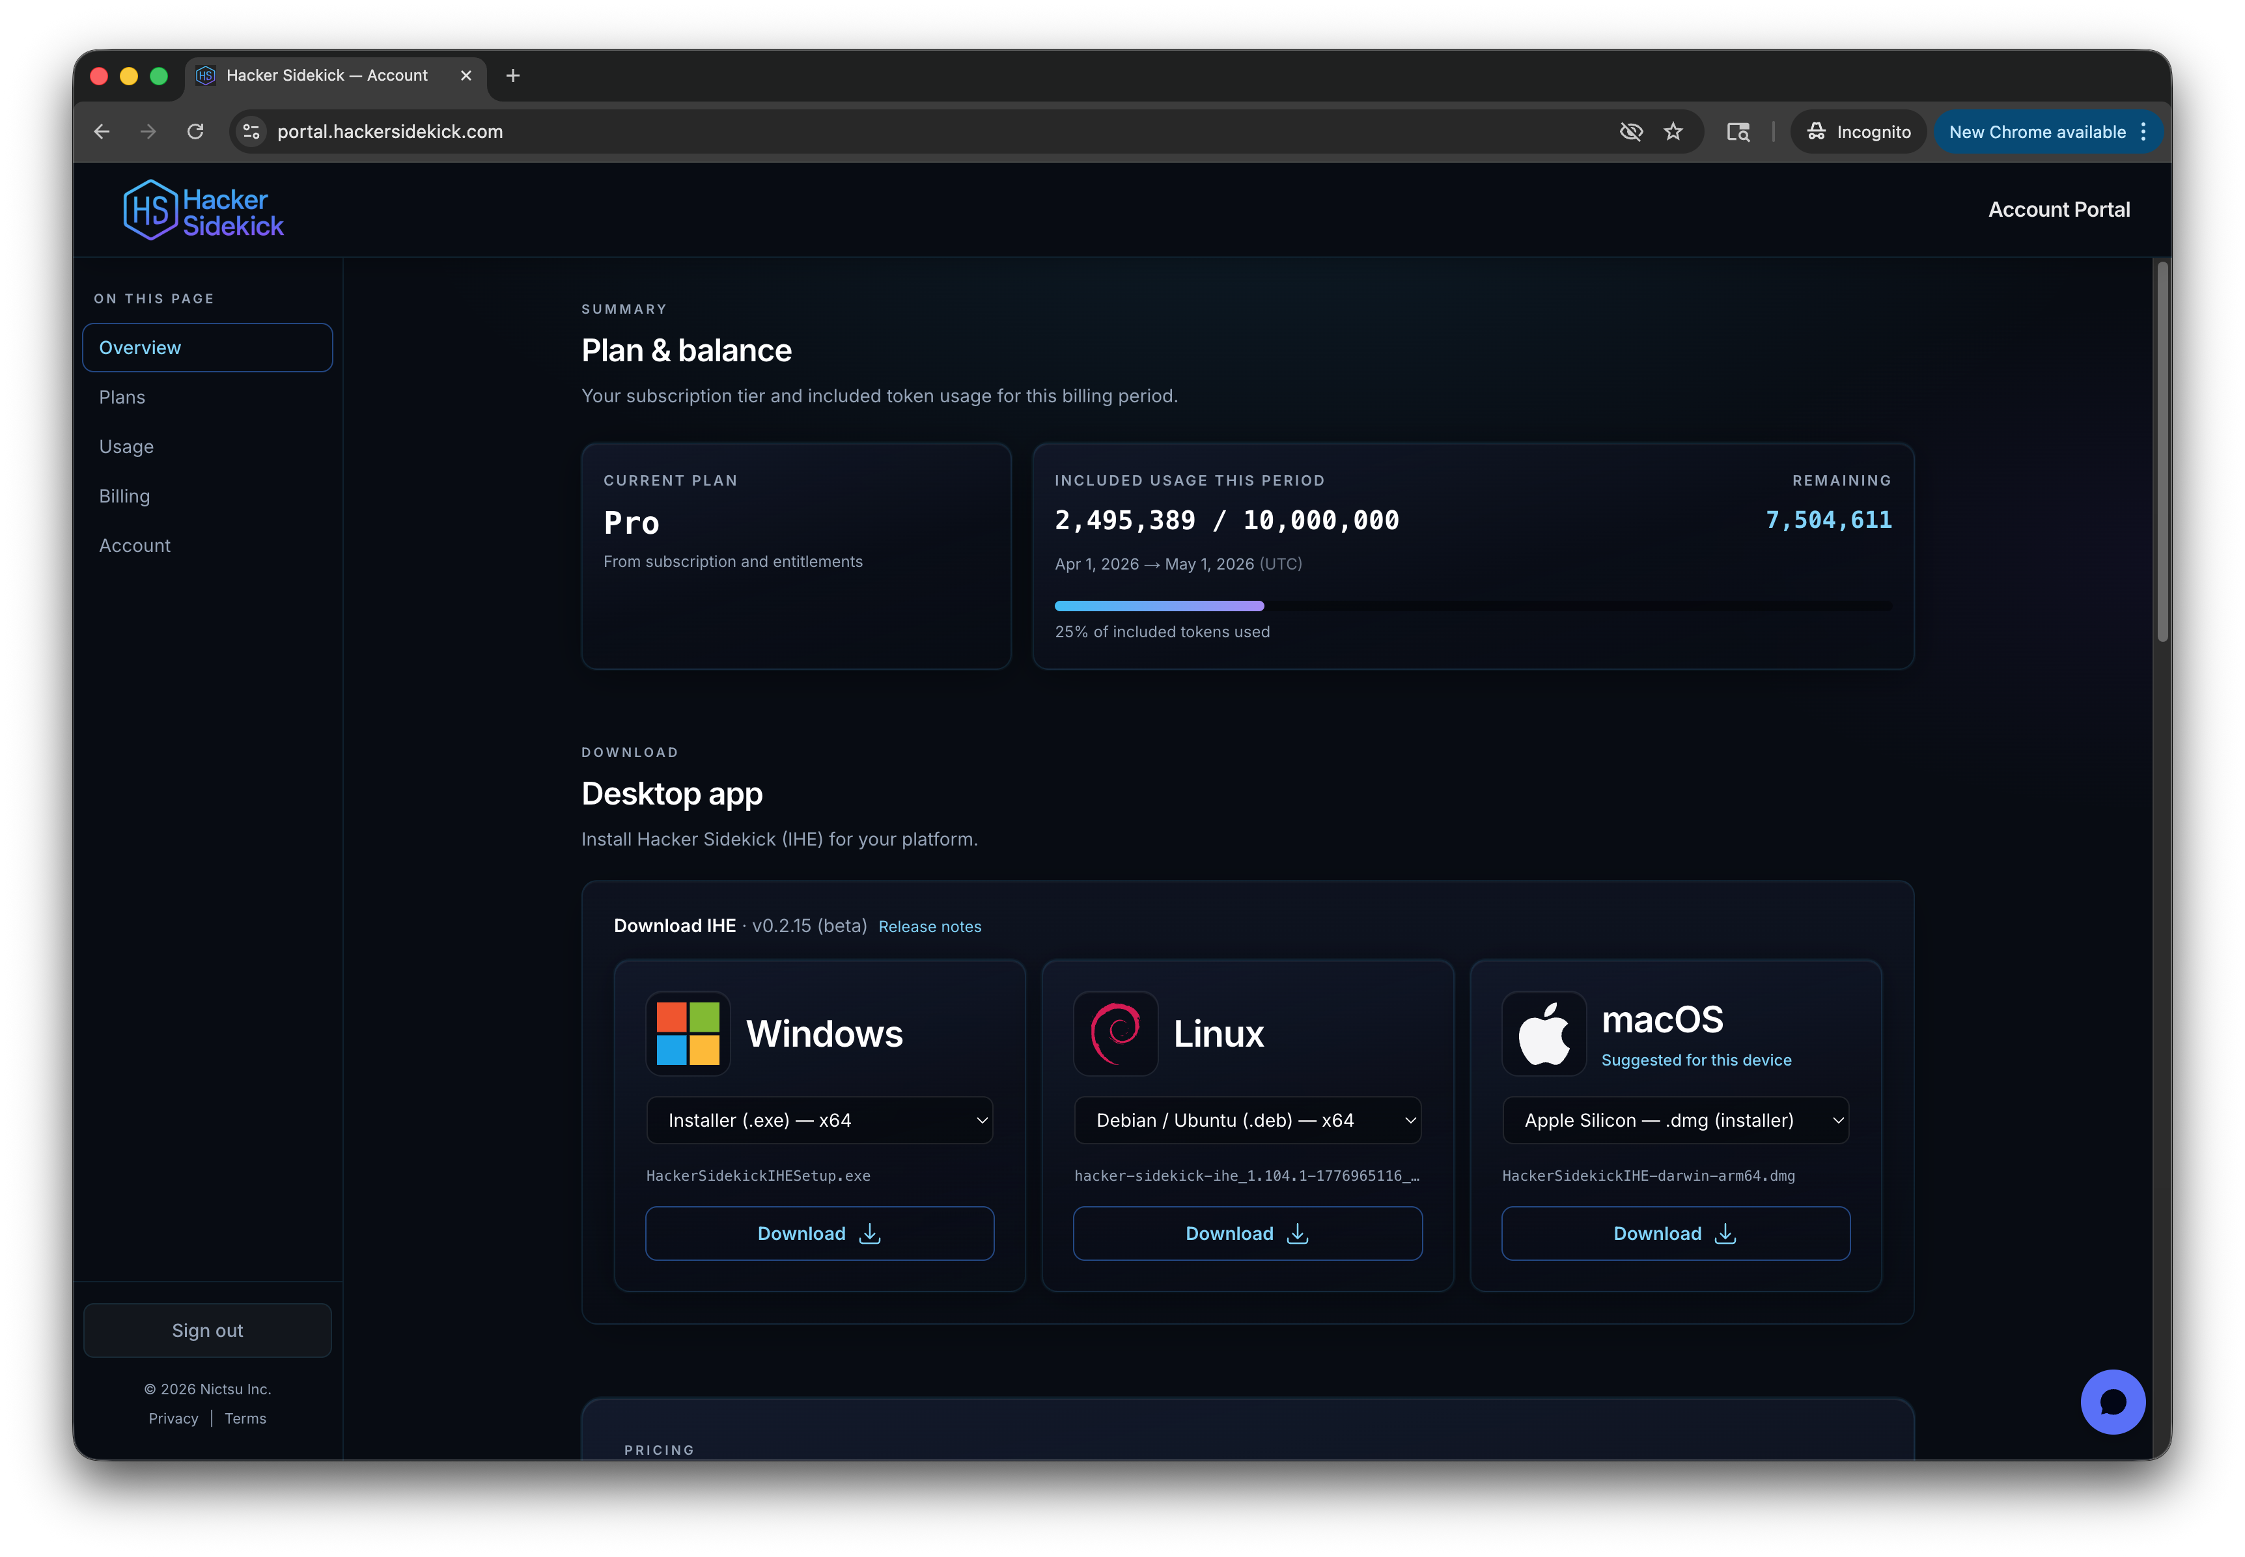This screenshot has height=1557, width=2245.
Task: Open Usage section in sidebar
Action: point(207,447)
